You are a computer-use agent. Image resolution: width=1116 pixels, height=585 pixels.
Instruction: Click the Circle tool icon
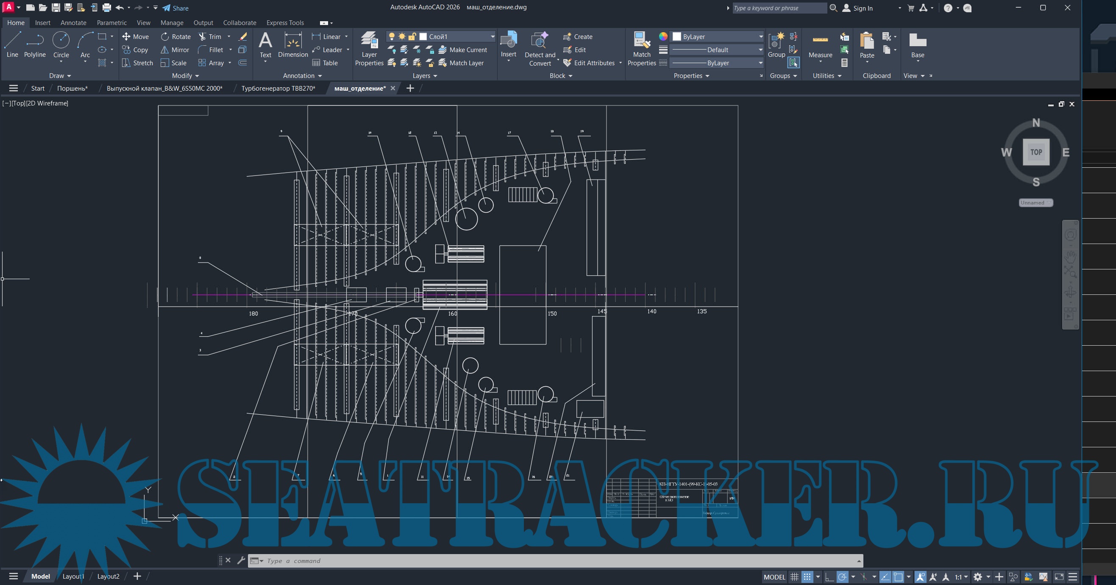tap(61, 40)
